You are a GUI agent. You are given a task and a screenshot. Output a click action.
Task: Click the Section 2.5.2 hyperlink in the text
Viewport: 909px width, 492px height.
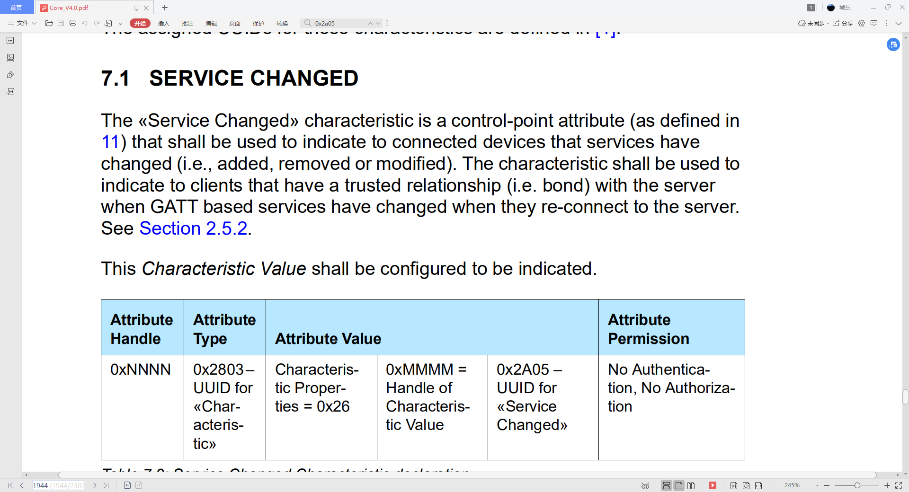[193, 228]
